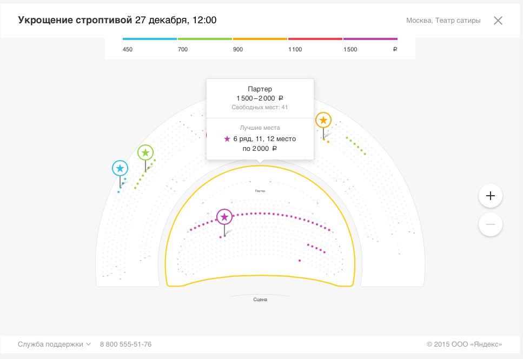Click the 1500 ₽ purple price band

pos(370,39)
